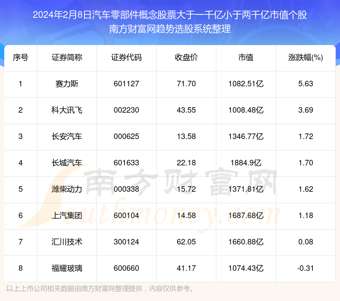Click closing price 22.18

pyautogui.click(x=186, y=163)
